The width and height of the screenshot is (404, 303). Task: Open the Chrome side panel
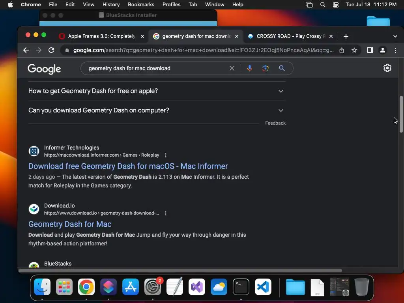[x=370, y=50]
